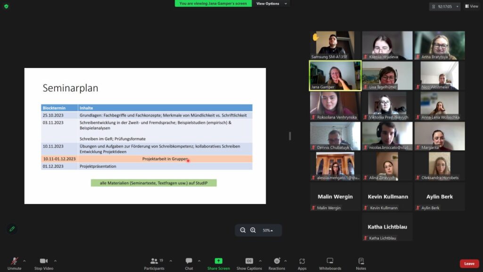Select Jana Gamper's video thumbnail
Screen dimensions: 483x272
pos(335,76)
